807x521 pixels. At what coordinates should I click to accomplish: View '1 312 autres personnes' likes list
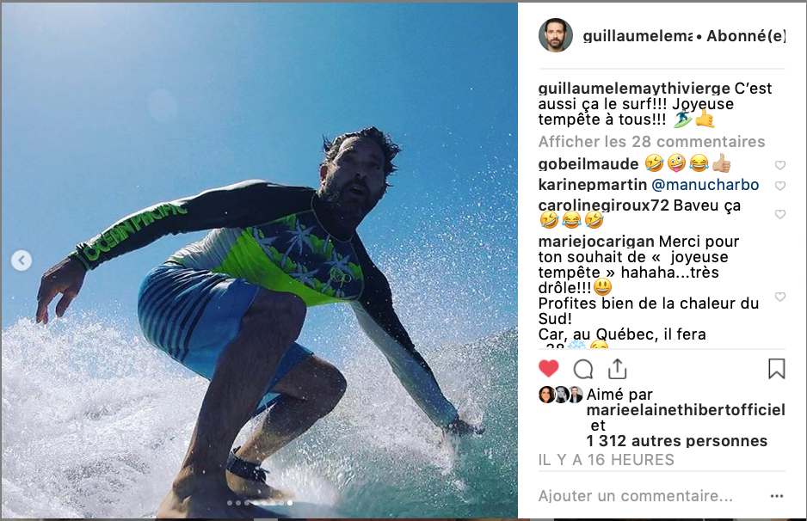[677, 441]
